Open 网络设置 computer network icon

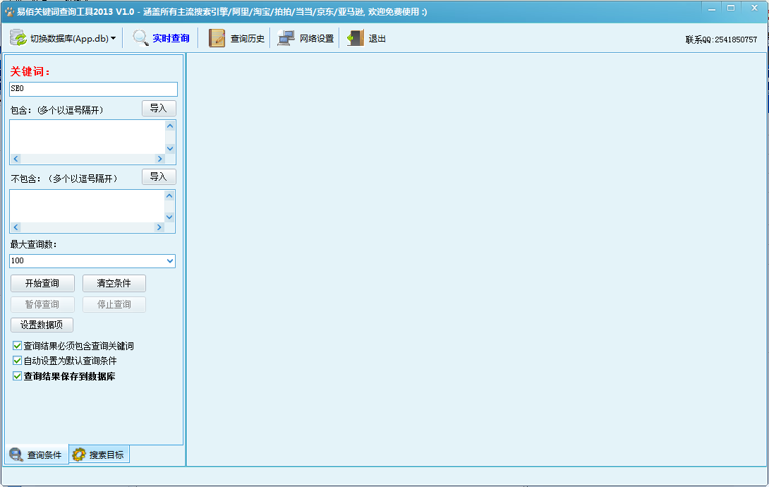coord(286,38)
